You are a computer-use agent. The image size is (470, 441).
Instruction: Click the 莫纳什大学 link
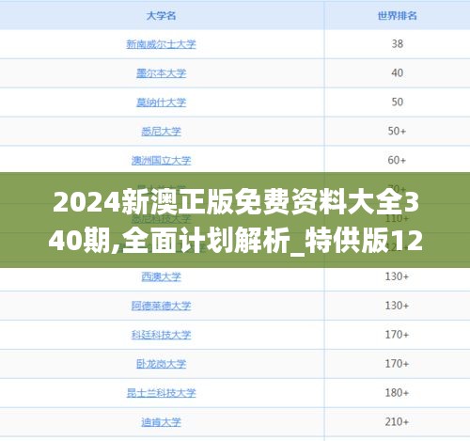pos(161,102)
